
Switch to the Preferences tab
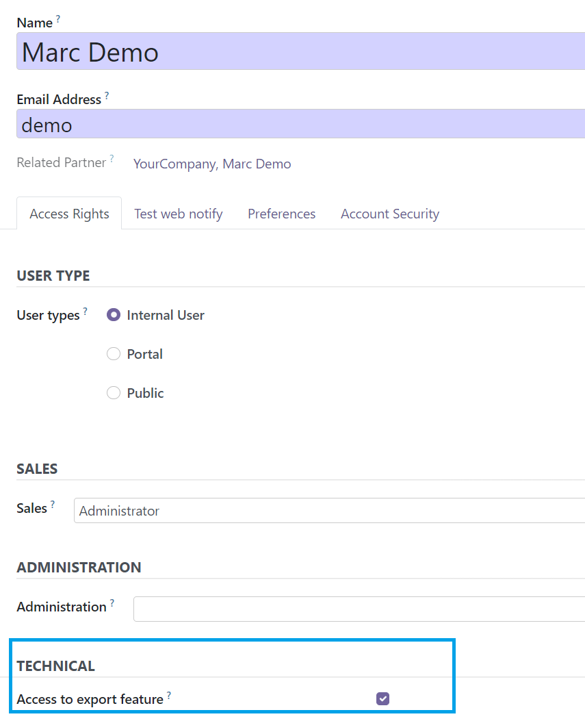282,214
